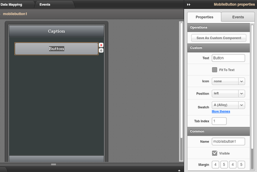Click the red X delete icon beside Button
257x172 pixels.
[x=102, y=45]
